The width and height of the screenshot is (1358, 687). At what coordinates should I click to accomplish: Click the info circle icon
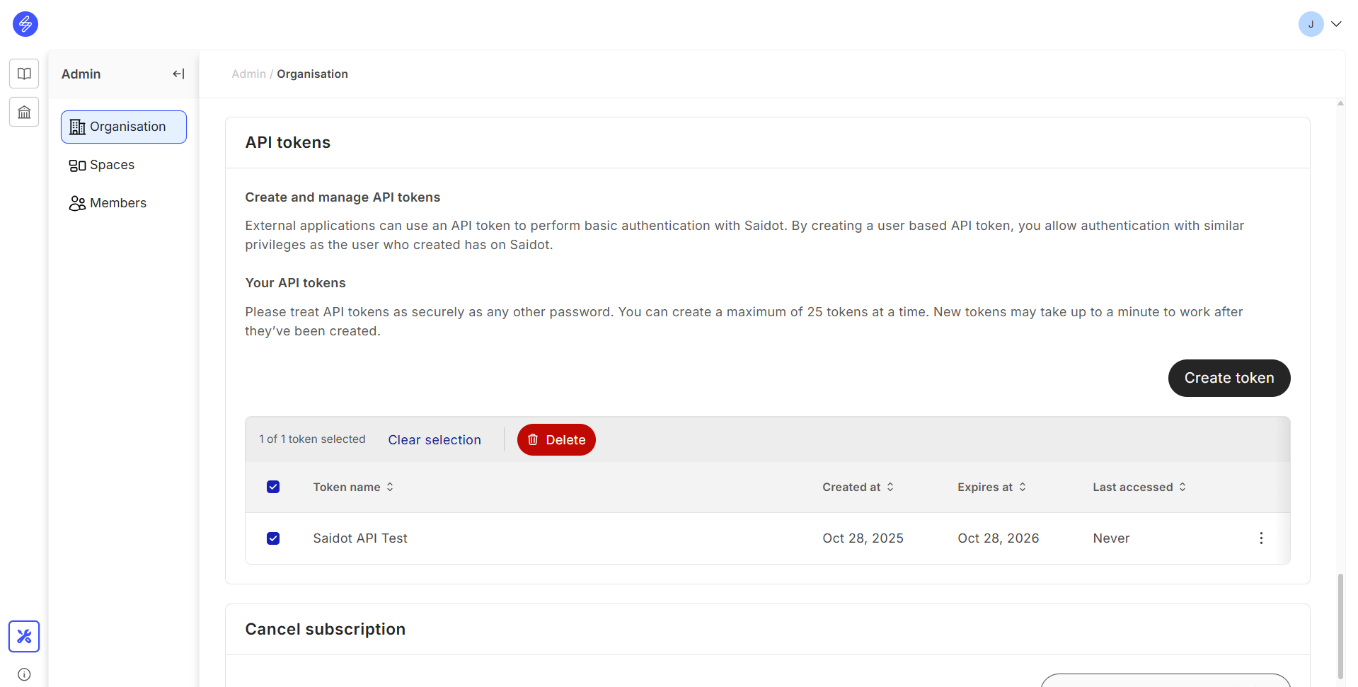pos(24,674)
